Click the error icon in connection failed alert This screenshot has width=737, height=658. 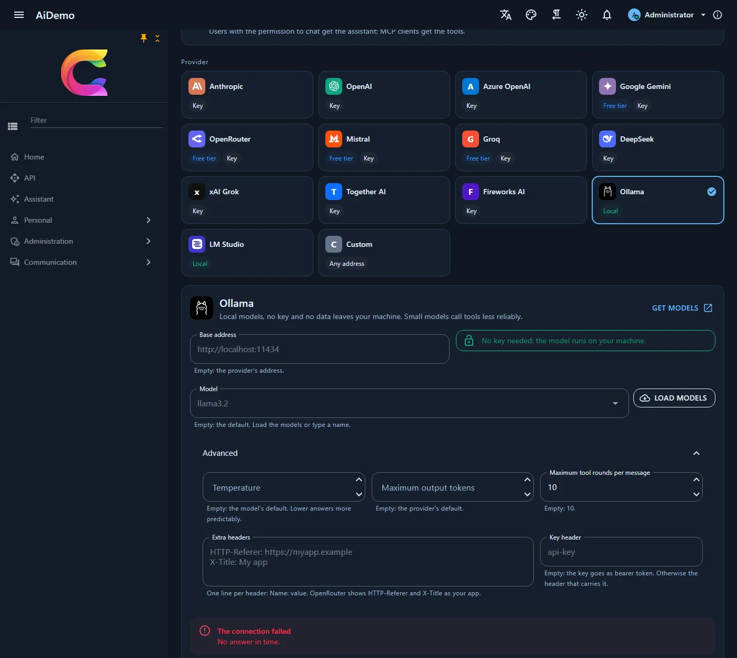(205, 631)
